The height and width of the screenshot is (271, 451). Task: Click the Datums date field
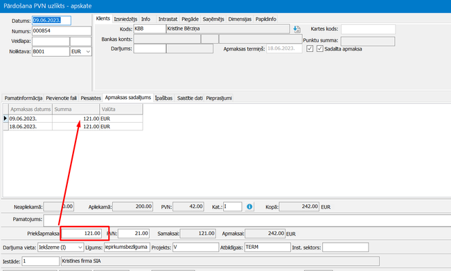pos(51,20)
